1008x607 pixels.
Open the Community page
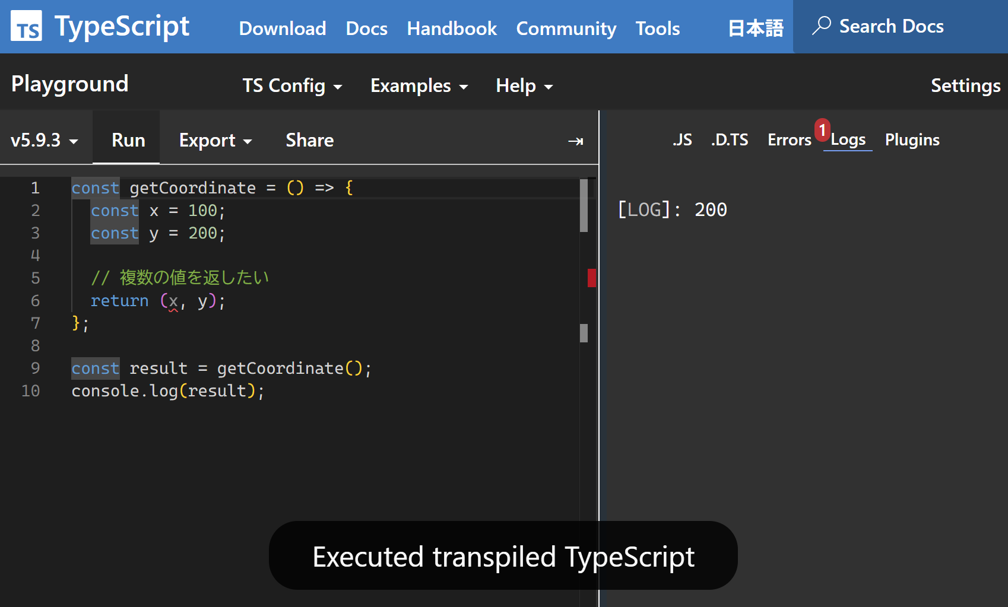tap(566, 28)
